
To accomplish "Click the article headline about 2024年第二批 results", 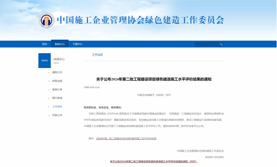I will tap(154, 79).
